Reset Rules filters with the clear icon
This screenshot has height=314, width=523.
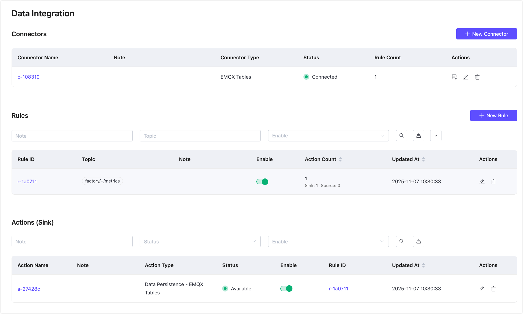point(418,136)
